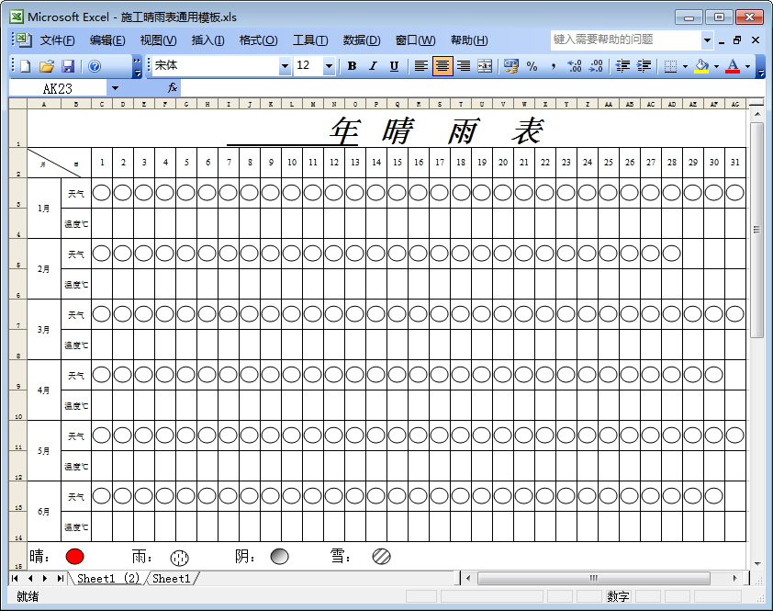The image size is (773, 611).
Task: Expand standard toolbar options chevron
Action: click(x=138, y=66)
